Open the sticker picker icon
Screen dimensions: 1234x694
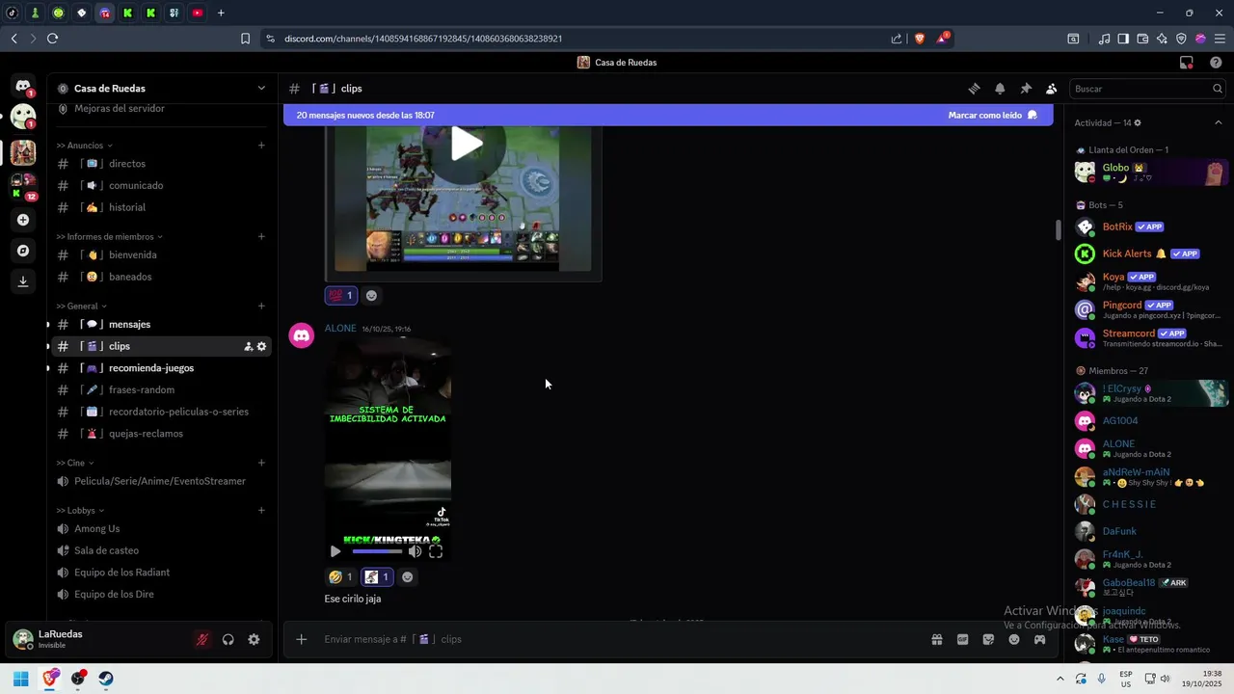(988, 639)
